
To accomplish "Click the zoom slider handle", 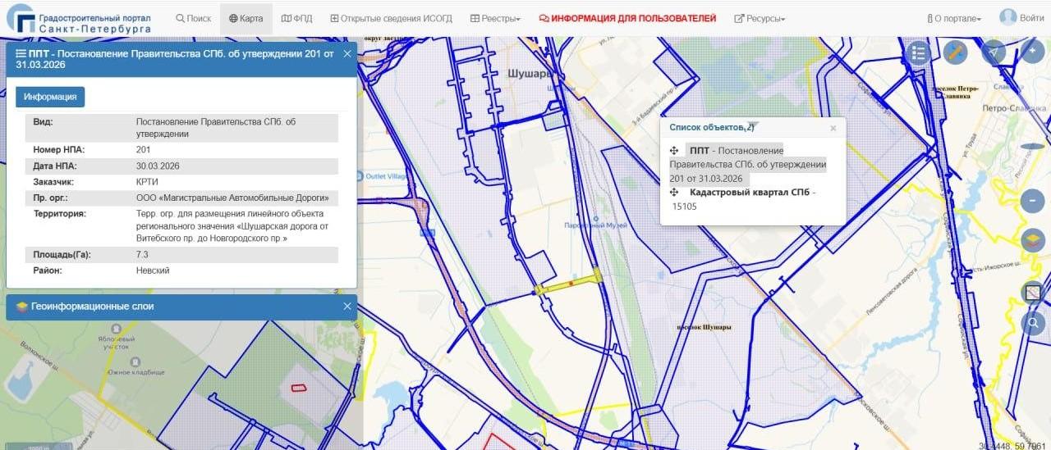I will pos(1032,146).
